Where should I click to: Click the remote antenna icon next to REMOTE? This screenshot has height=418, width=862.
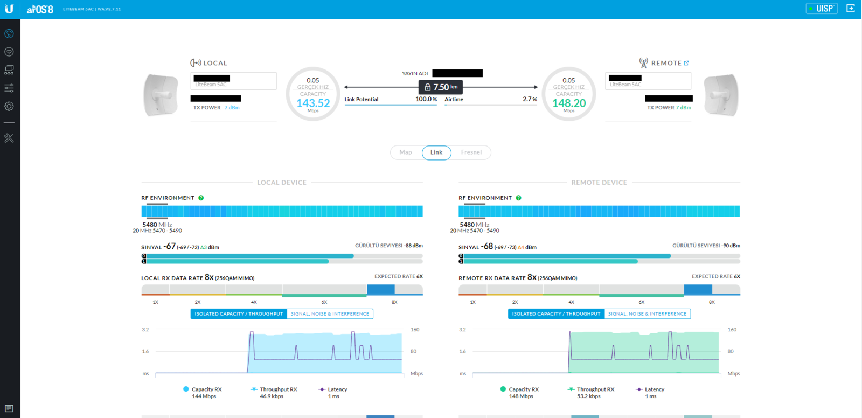[643, 63]
